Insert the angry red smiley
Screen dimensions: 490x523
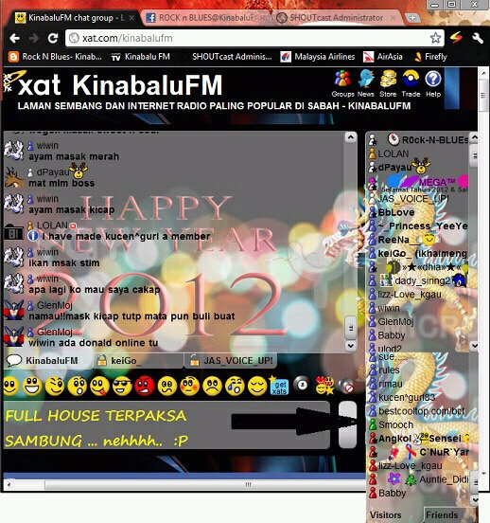click(144, 387)
